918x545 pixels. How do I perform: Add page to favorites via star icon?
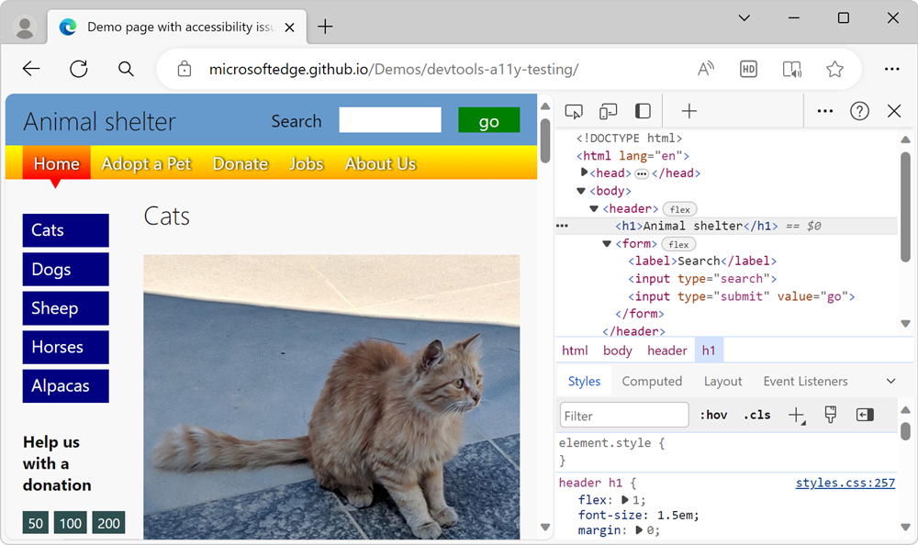(x=834, y=68)
